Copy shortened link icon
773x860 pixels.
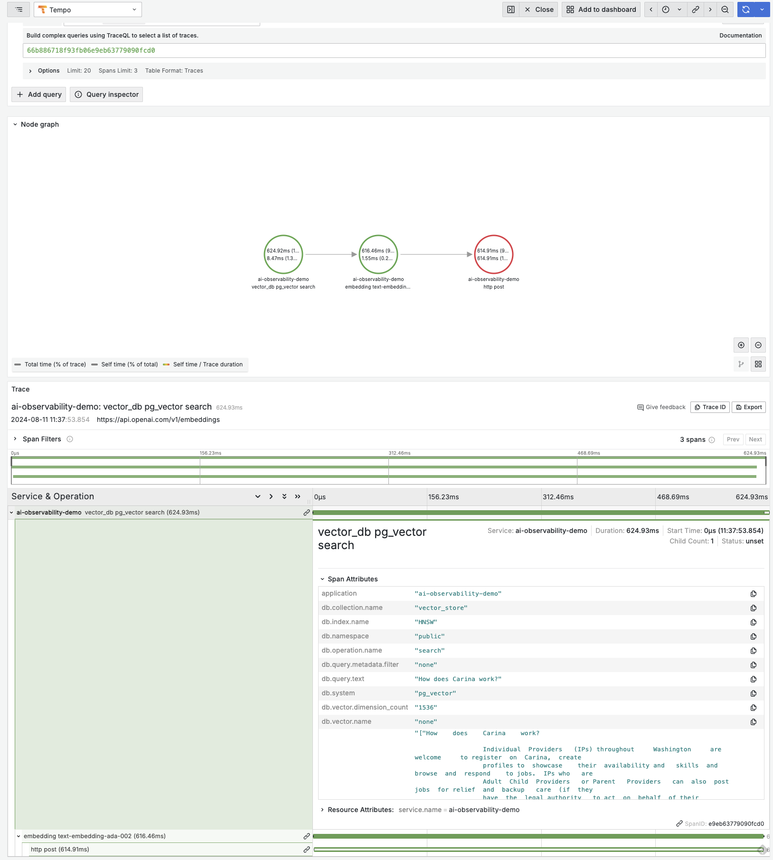pos(696,9)
